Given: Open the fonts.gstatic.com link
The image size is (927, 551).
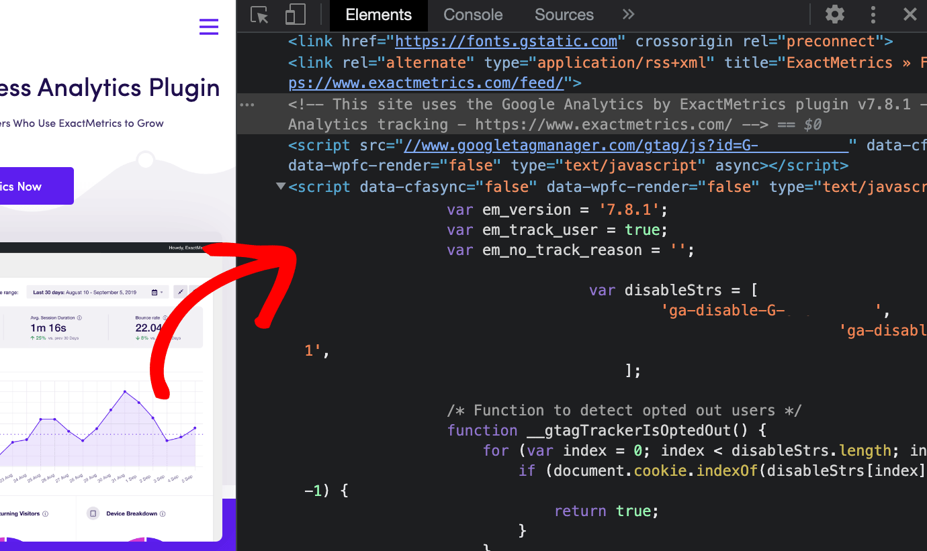Looking at the screenshot, I should tap(505, 41).
